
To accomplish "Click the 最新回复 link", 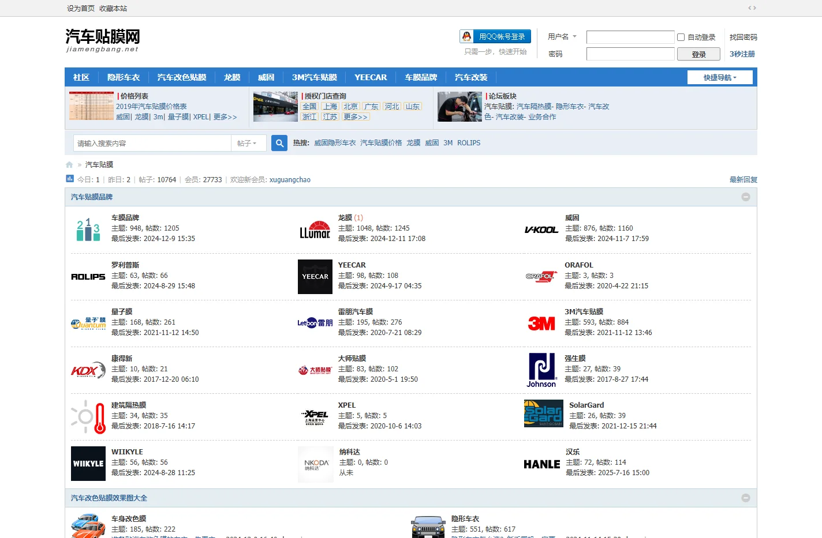I will tap(743, 179).
